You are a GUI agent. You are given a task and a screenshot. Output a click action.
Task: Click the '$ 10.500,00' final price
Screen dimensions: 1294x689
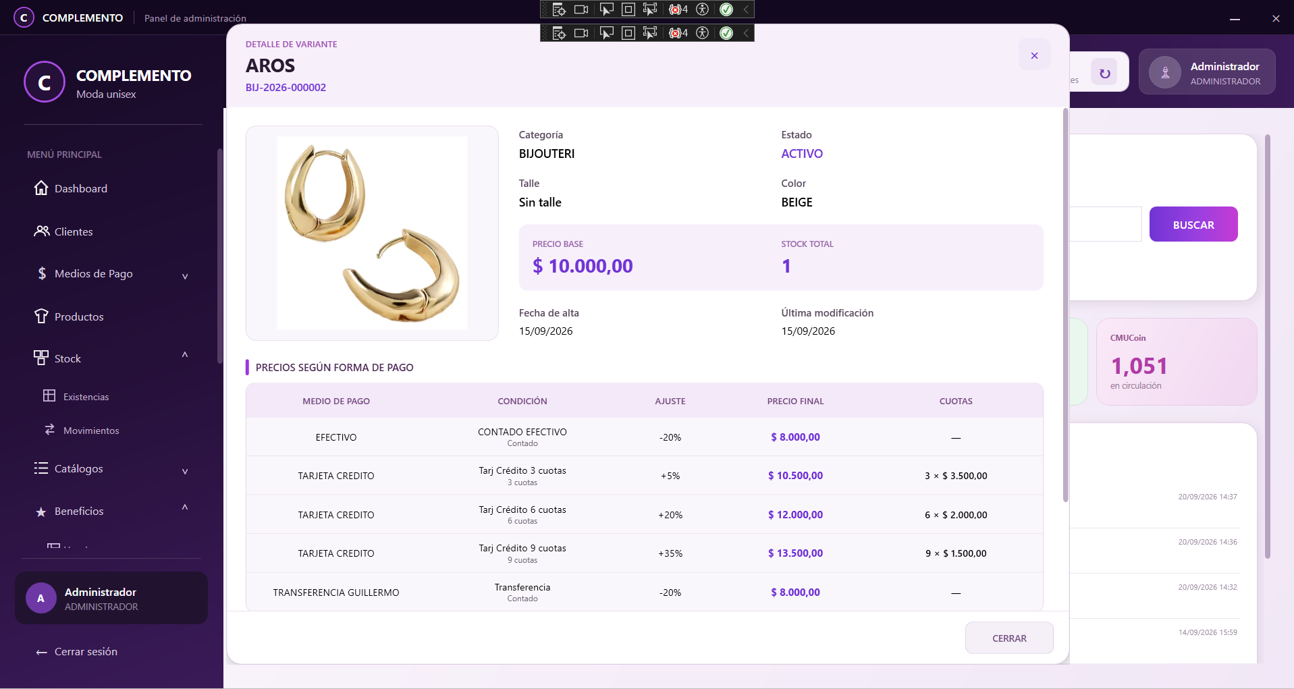click(795, 476)
